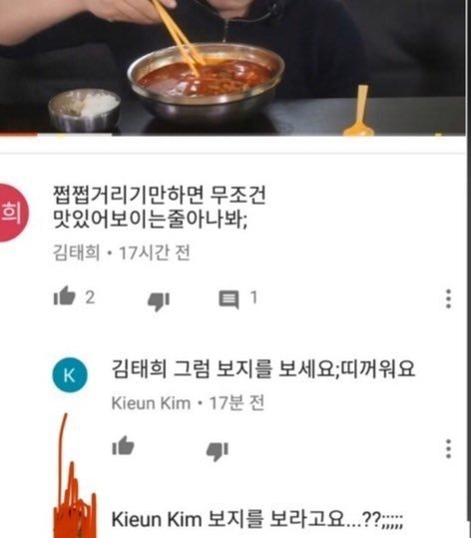
Task: Select the 17시간 전 timestamp
Action: pos(154,253)
